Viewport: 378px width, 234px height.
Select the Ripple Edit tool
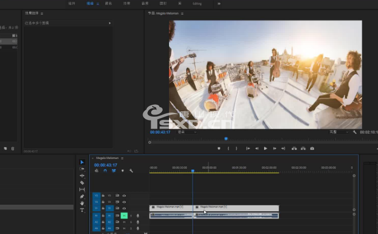coord(82,176)
